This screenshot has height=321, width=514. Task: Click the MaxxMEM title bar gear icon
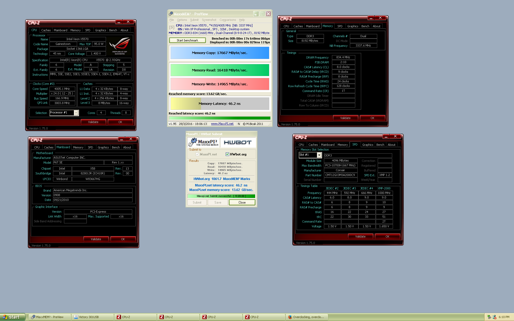171,14
